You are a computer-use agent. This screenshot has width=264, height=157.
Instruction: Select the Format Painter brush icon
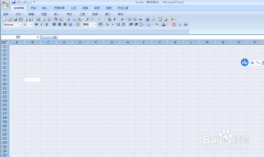(87, 19)
